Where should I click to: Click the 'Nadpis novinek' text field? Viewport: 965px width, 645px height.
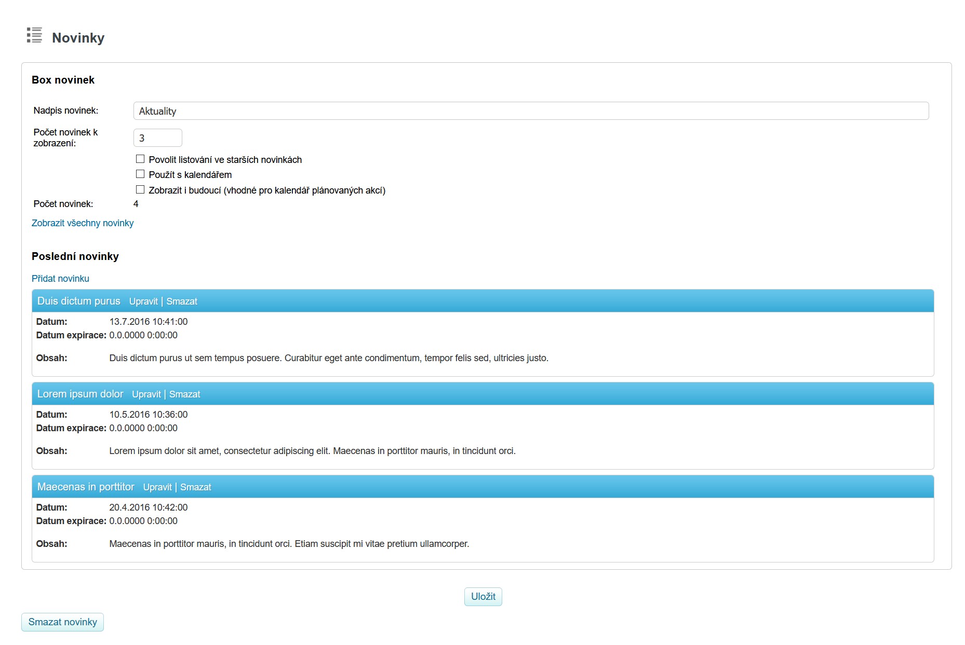tap(530, 111)
